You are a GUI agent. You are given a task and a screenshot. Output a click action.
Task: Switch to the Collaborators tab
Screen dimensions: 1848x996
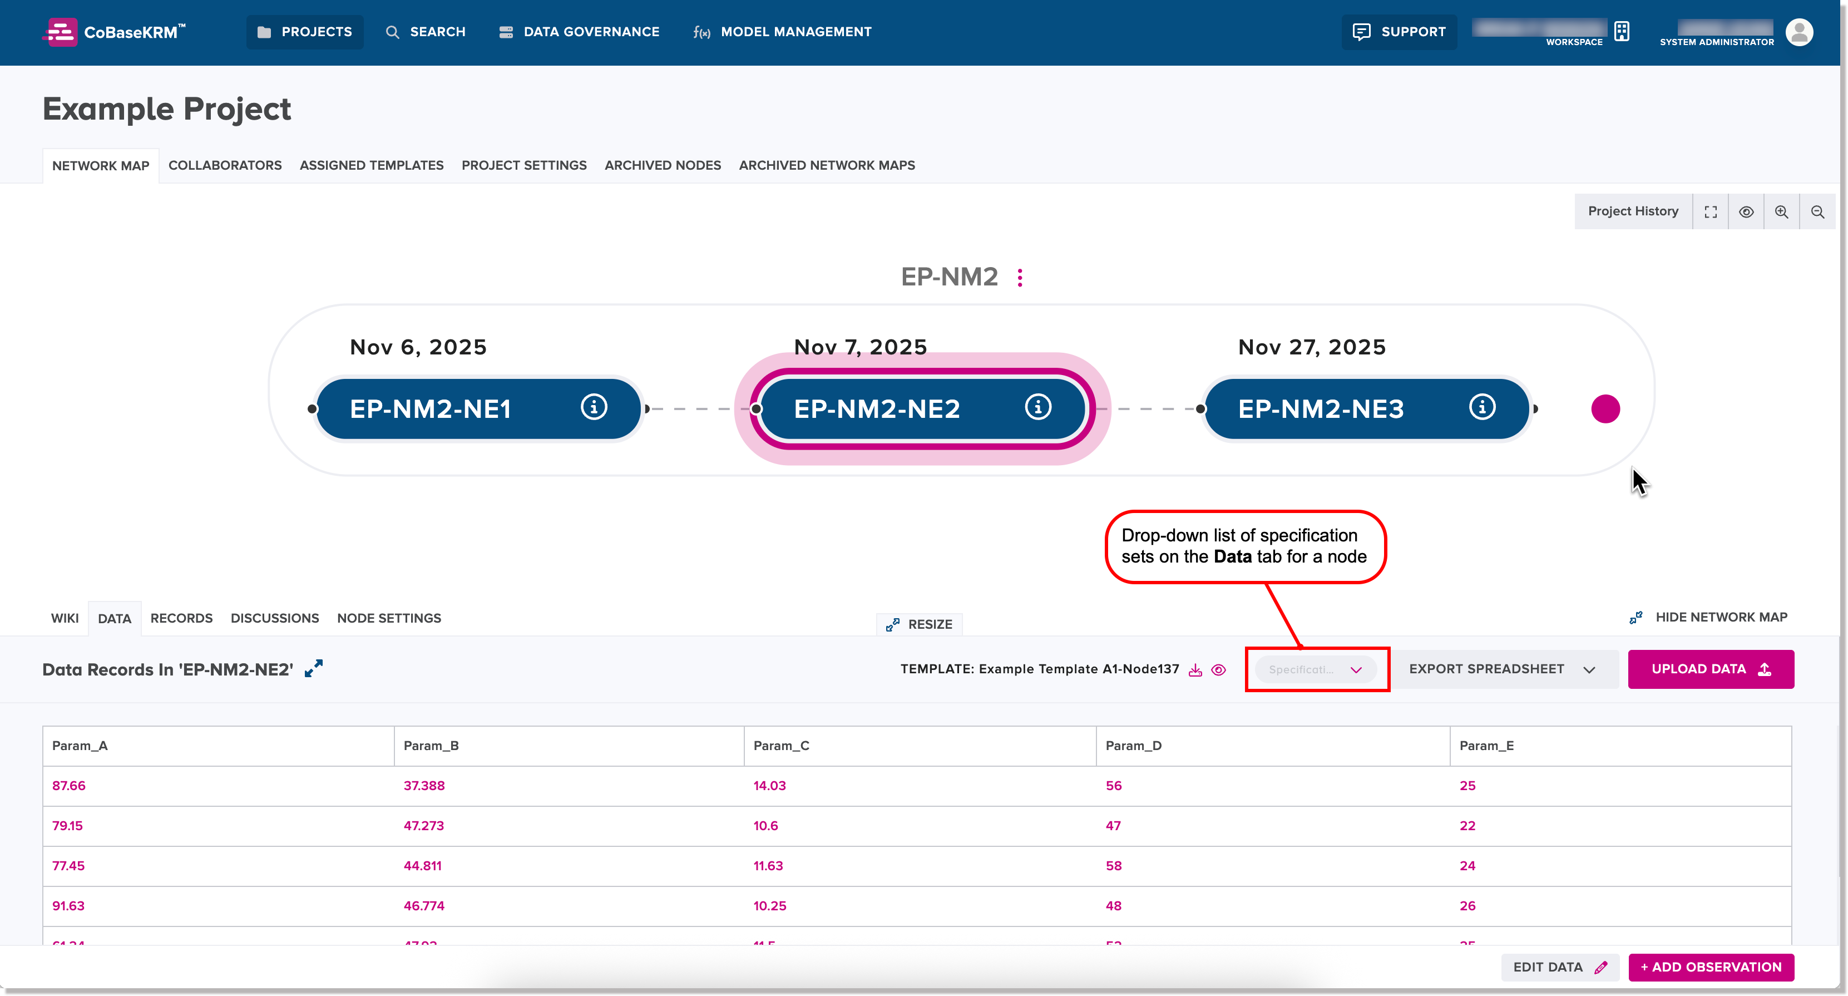click(225, 165)
